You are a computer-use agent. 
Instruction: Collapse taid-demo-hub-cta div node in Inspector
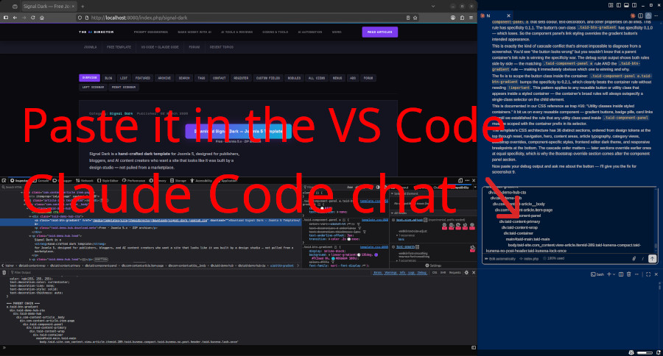[30, 217]
